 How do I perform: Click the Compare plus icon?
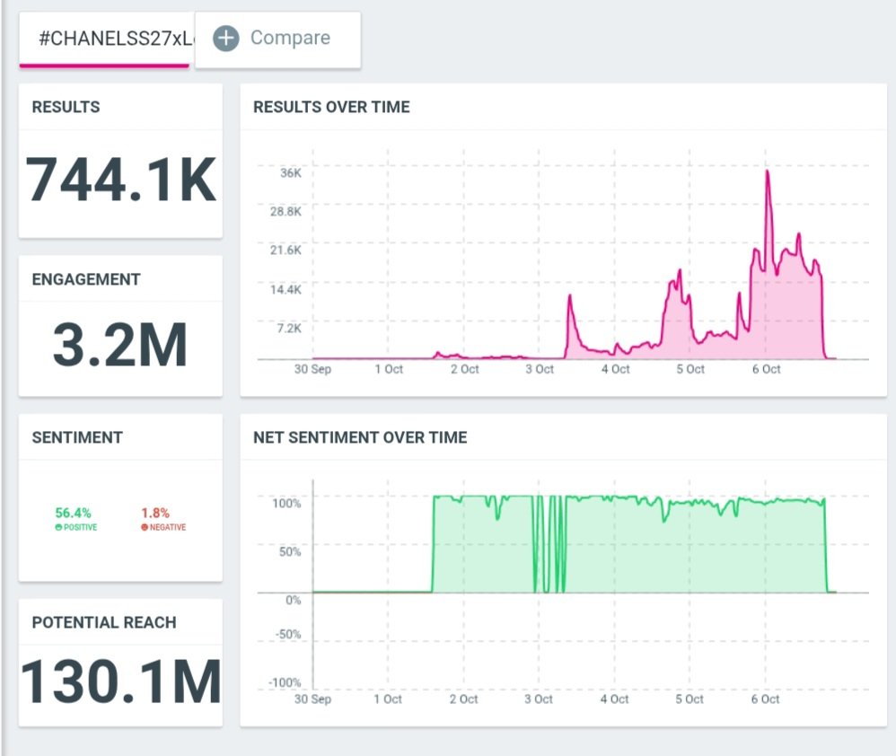[226, 39]
